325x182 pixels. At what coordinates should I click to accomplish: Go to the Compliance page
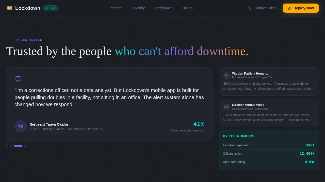pos(163,8)
